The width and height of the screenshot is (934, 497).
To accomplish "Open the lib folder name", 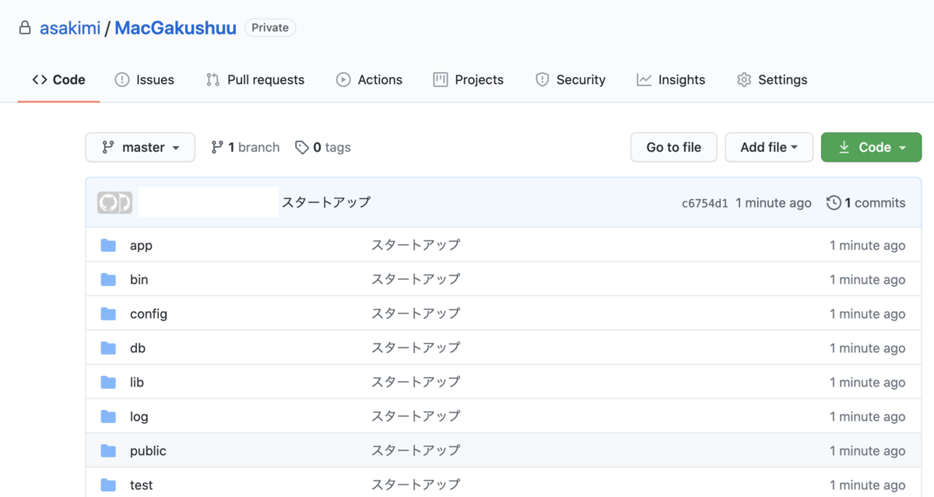I will point(137,383).
